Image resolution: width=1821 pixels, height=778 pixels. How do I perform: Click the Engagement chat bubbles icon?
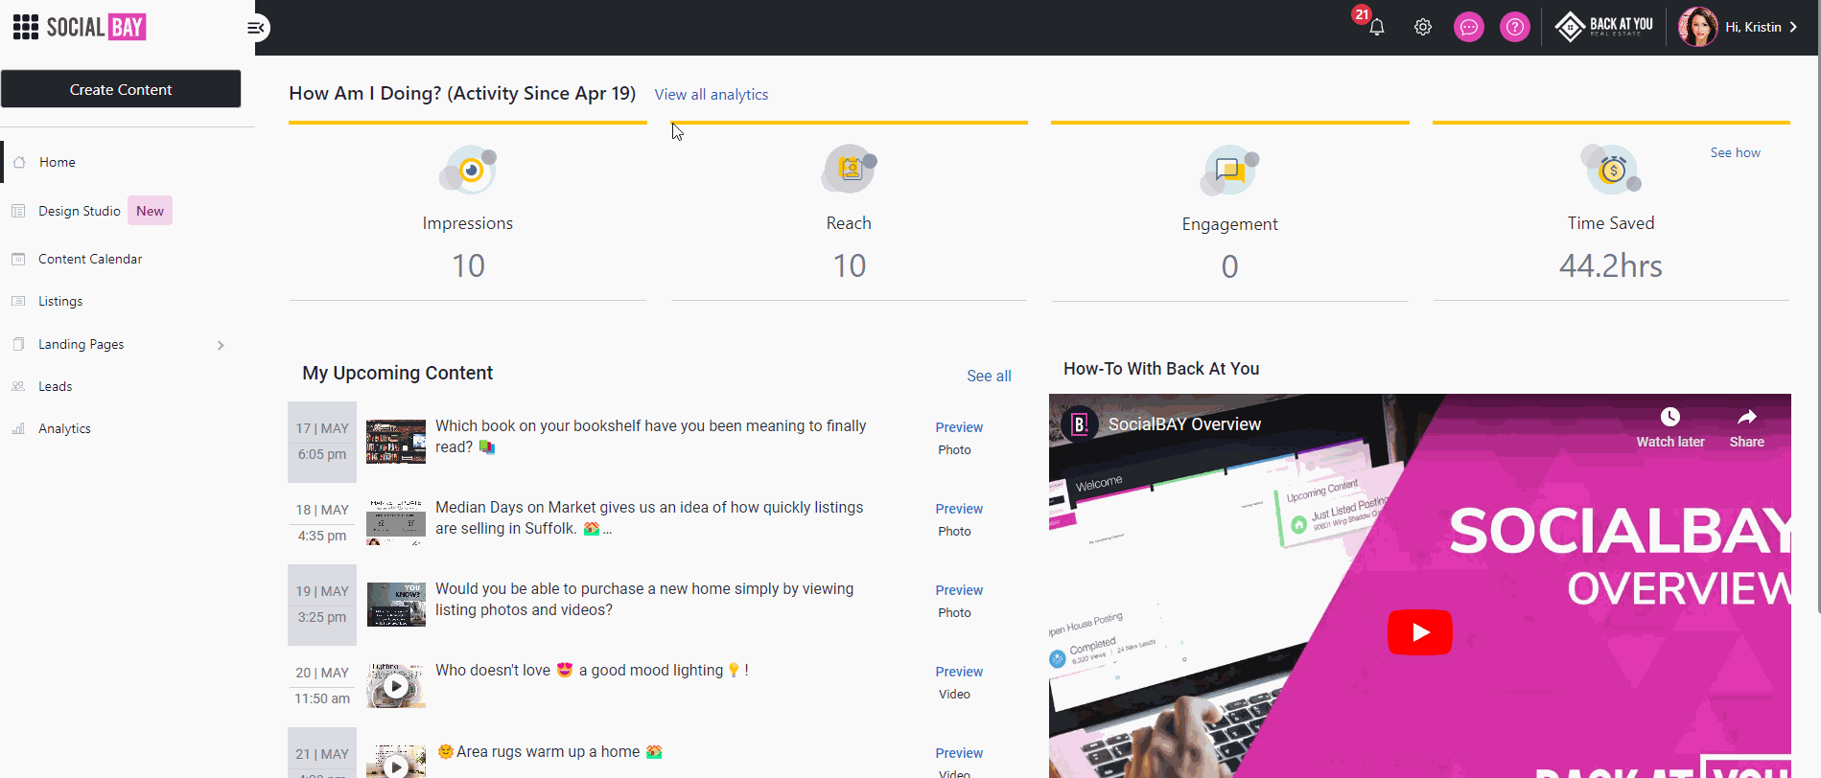point(1230,171)
